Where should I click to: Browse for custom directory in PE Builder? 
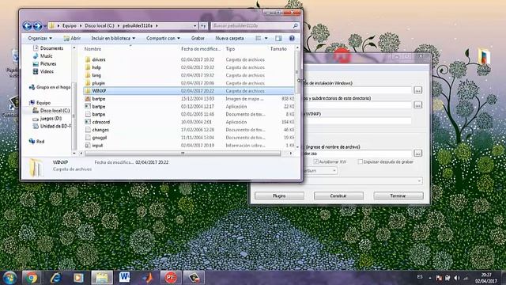coord(417,105)
